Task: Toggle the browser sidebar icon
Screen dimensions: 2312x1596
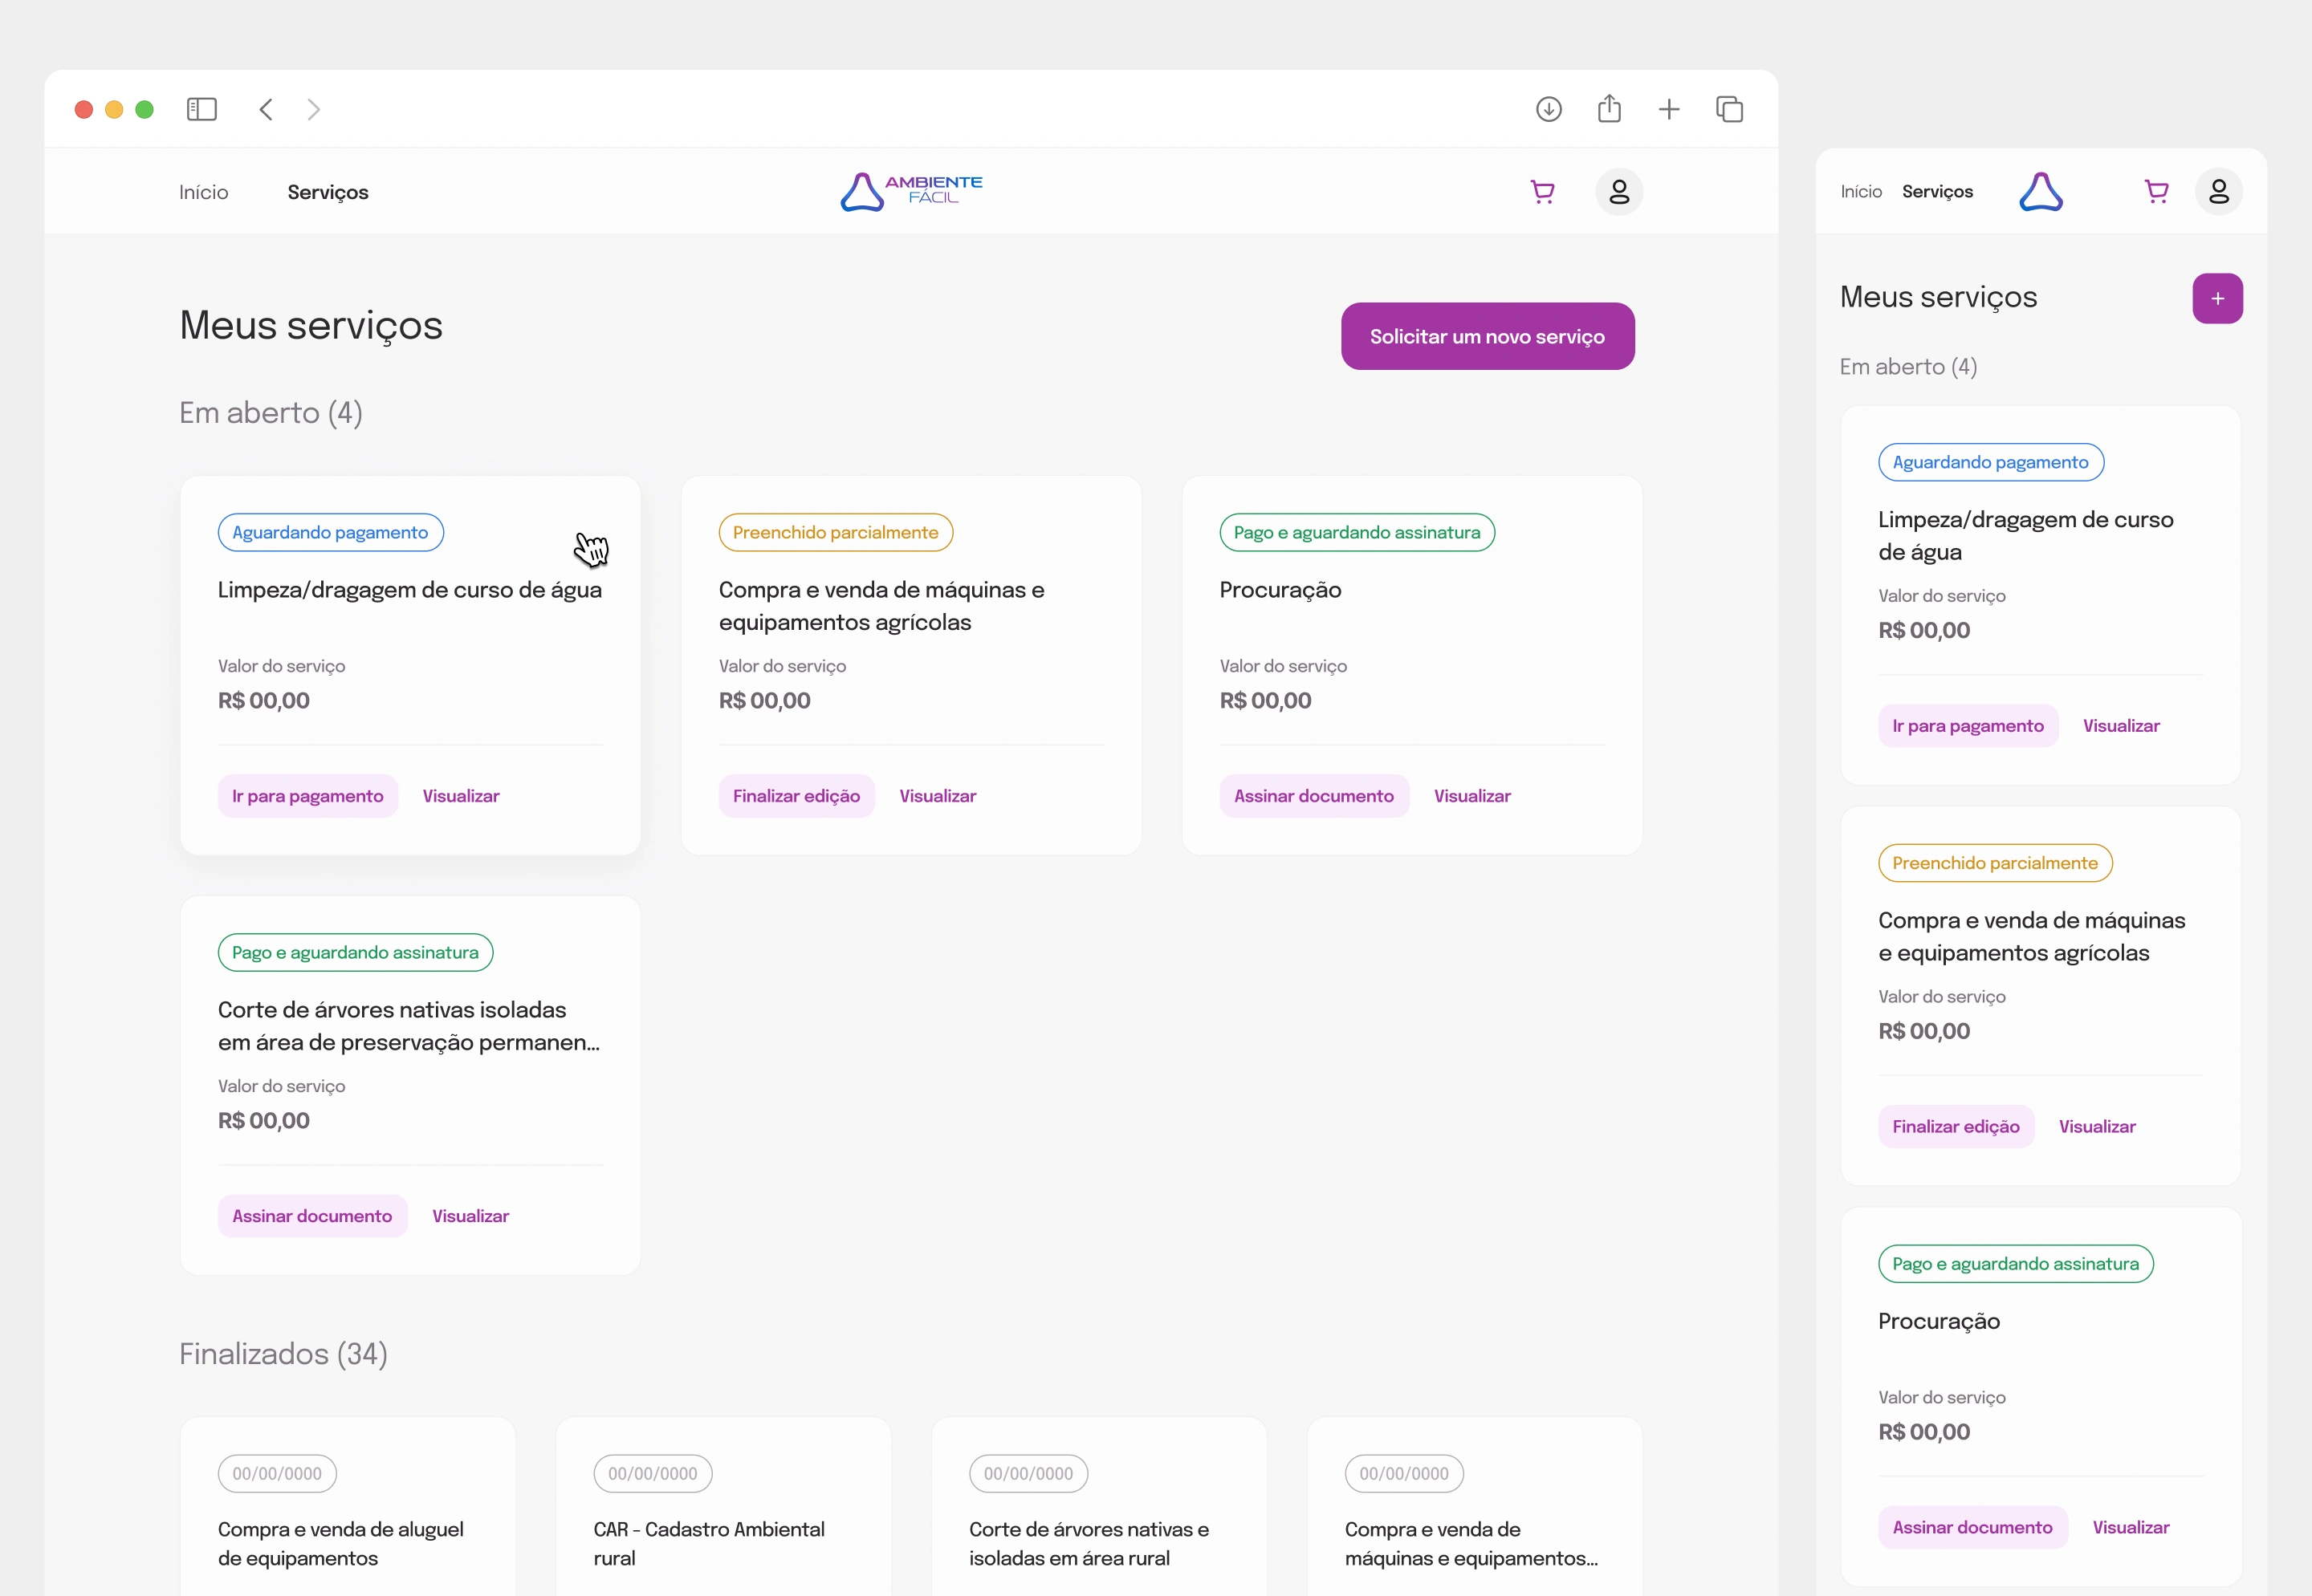Action: point(202,109)
